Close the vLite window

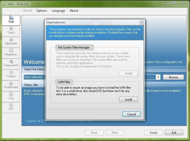click(x=182, y=3)
